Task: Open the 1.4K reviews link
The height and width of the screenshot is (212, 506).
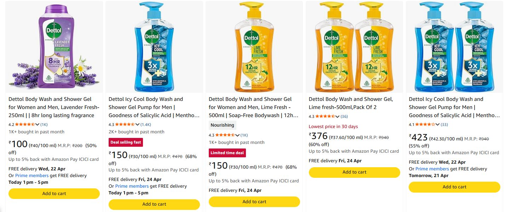Action: [x=145, y=124]
